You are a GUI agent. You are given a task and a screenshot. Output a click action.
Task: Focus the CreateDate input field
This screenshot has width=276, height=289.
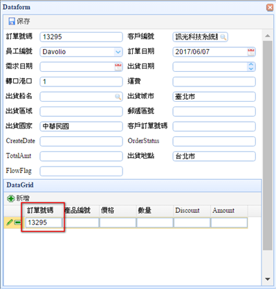pos(81,141)
